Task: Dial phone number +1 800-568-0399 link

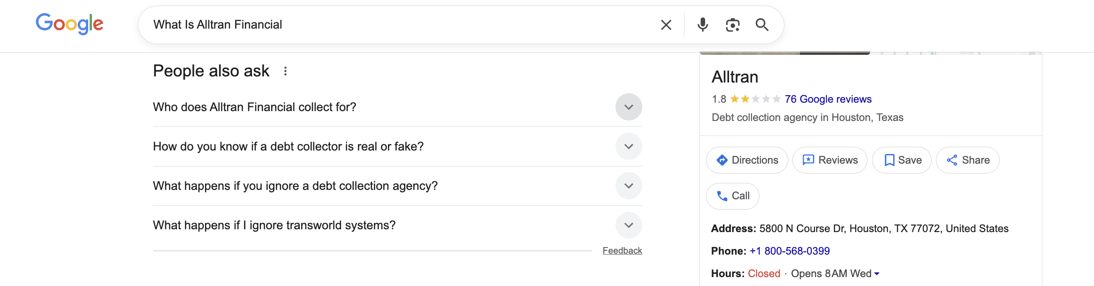Action: click(x=790, y=251)
